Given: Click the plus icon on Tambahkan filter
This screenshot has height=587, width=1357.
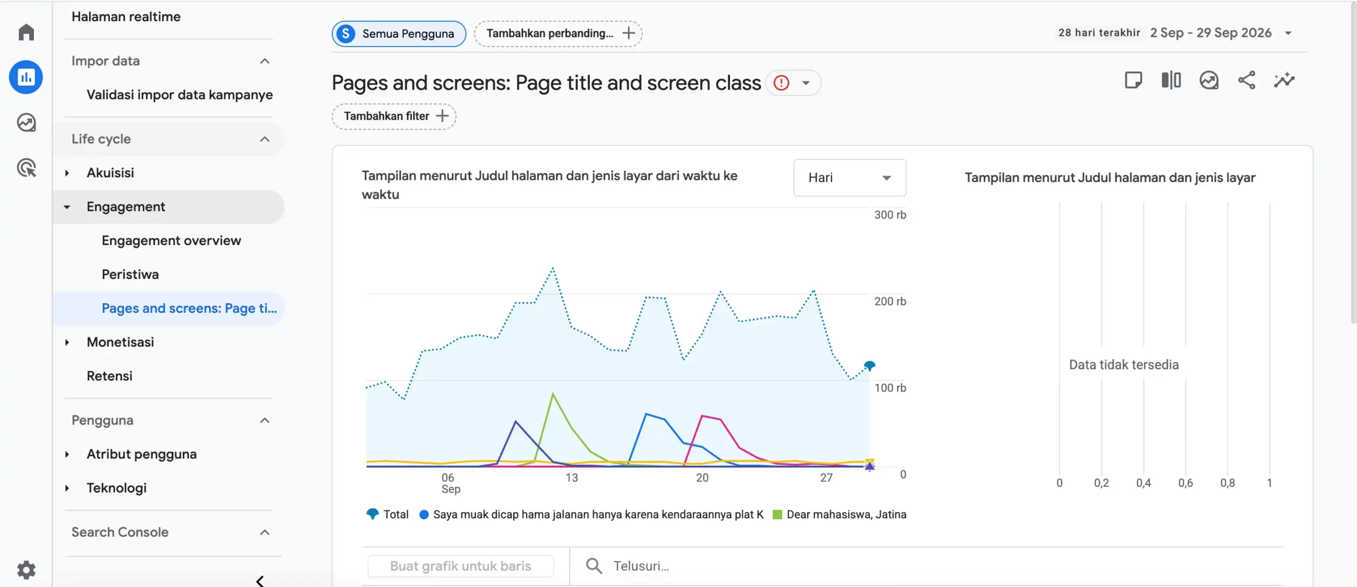Looking at the screenshot, I should coord(442,116).
